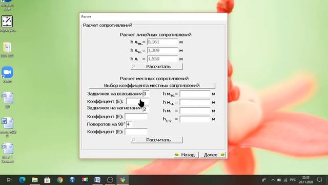Click the h м. result field

pos(195,111)
